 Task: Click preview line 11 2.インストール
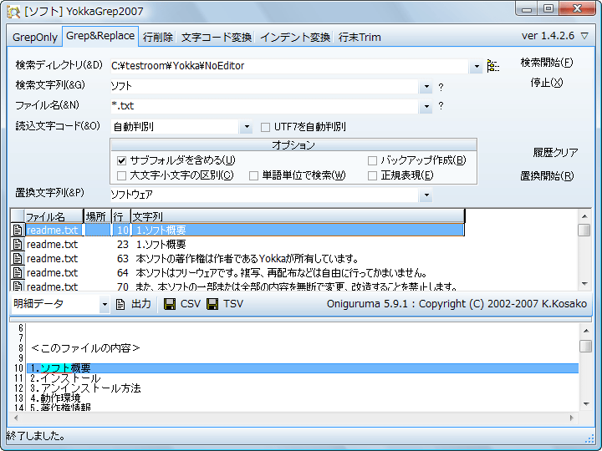(65, 378)
